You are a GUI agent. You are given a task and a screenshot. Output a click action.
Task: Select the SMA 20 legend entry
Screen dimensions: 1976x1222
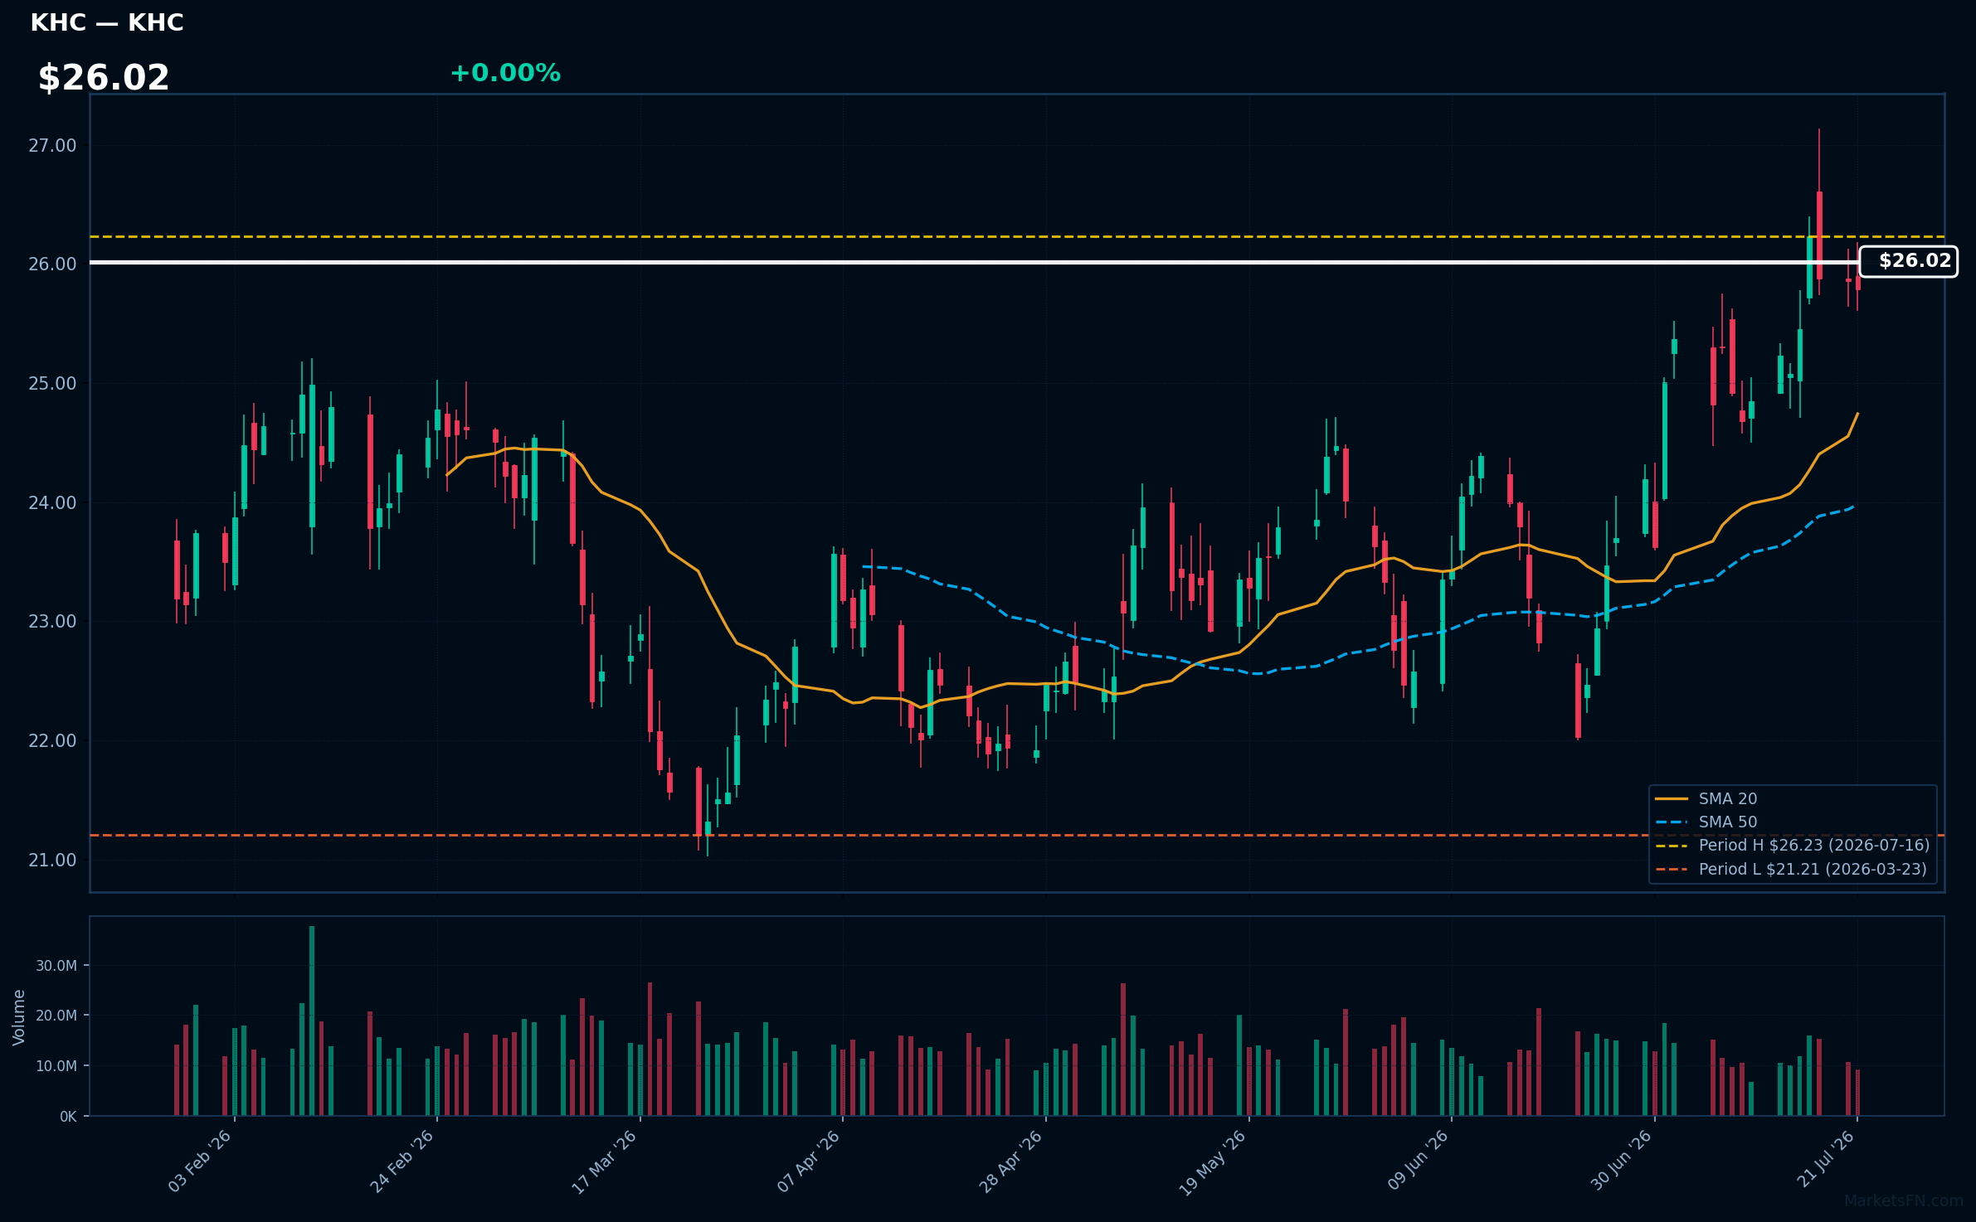tap(1706, 798)
